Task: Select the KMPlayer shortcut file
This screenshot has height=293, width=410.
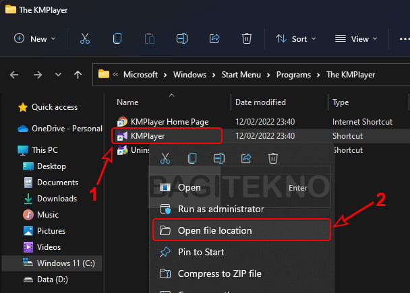Action: pyautogui.click(x=148, y=136)
